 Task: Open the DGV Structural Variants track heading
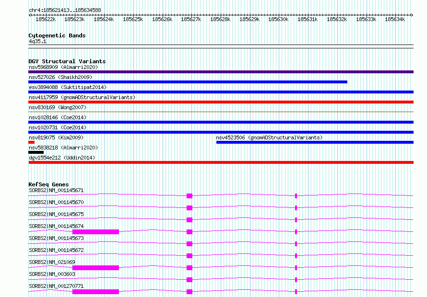(67, 61)
